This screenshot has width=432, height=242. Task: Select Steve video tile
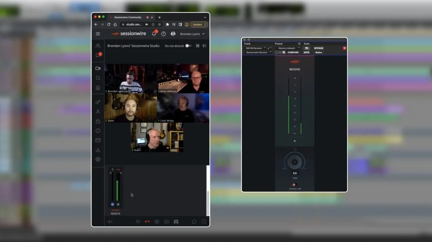point(130,108)
